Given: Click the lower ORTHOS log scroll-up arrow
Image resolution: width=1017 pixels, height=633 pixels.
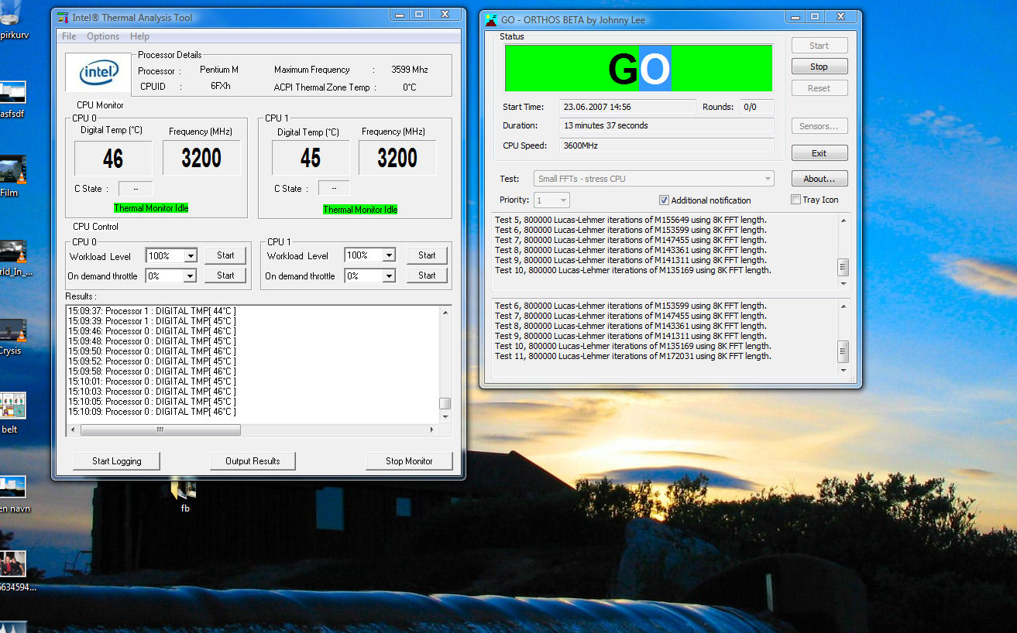Looking at the screenshot, I should (843, 306).
